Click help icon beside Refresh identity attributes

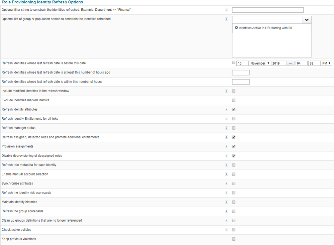(226, 109)
